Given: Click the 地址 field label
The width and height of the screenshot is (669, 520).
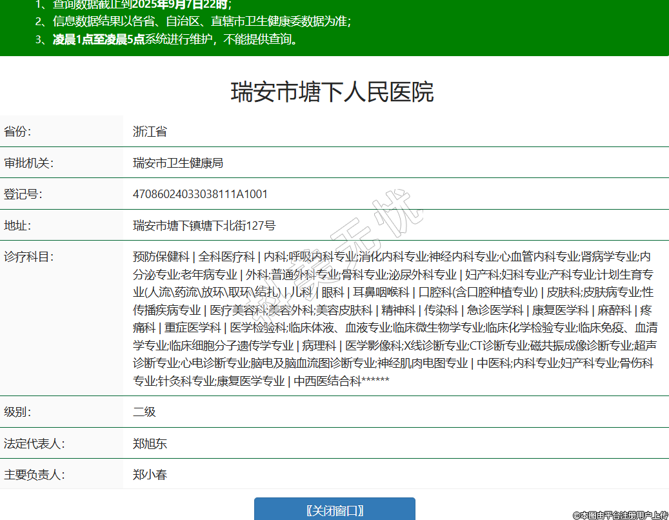Looking at the screenshot, I should click(x=18, y=226).
